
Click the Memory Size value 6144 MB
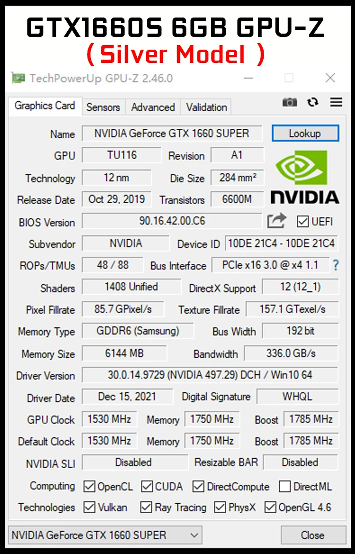[x=124, y=353]
